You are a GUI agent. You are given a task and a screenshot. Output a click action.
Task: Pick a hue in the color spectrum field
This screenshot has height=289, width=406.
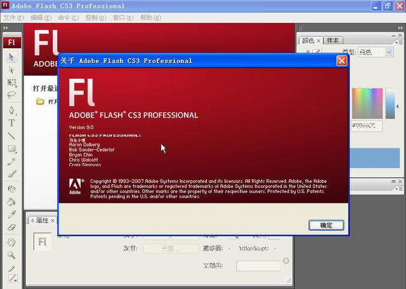click(367, 103)
